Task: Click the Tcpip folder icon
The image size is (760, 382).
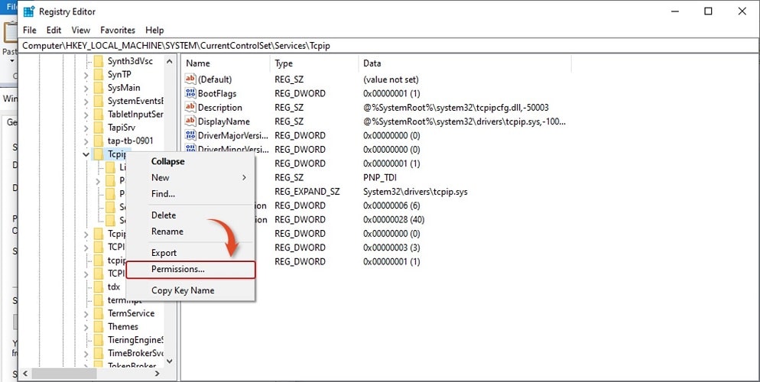Action: (99, 154)
